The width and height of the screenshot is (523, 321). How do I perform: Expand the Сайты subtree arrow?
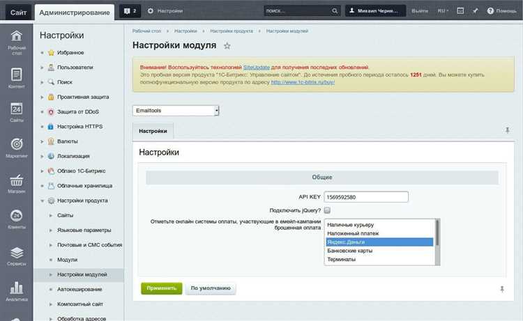(x=51, y=215)
